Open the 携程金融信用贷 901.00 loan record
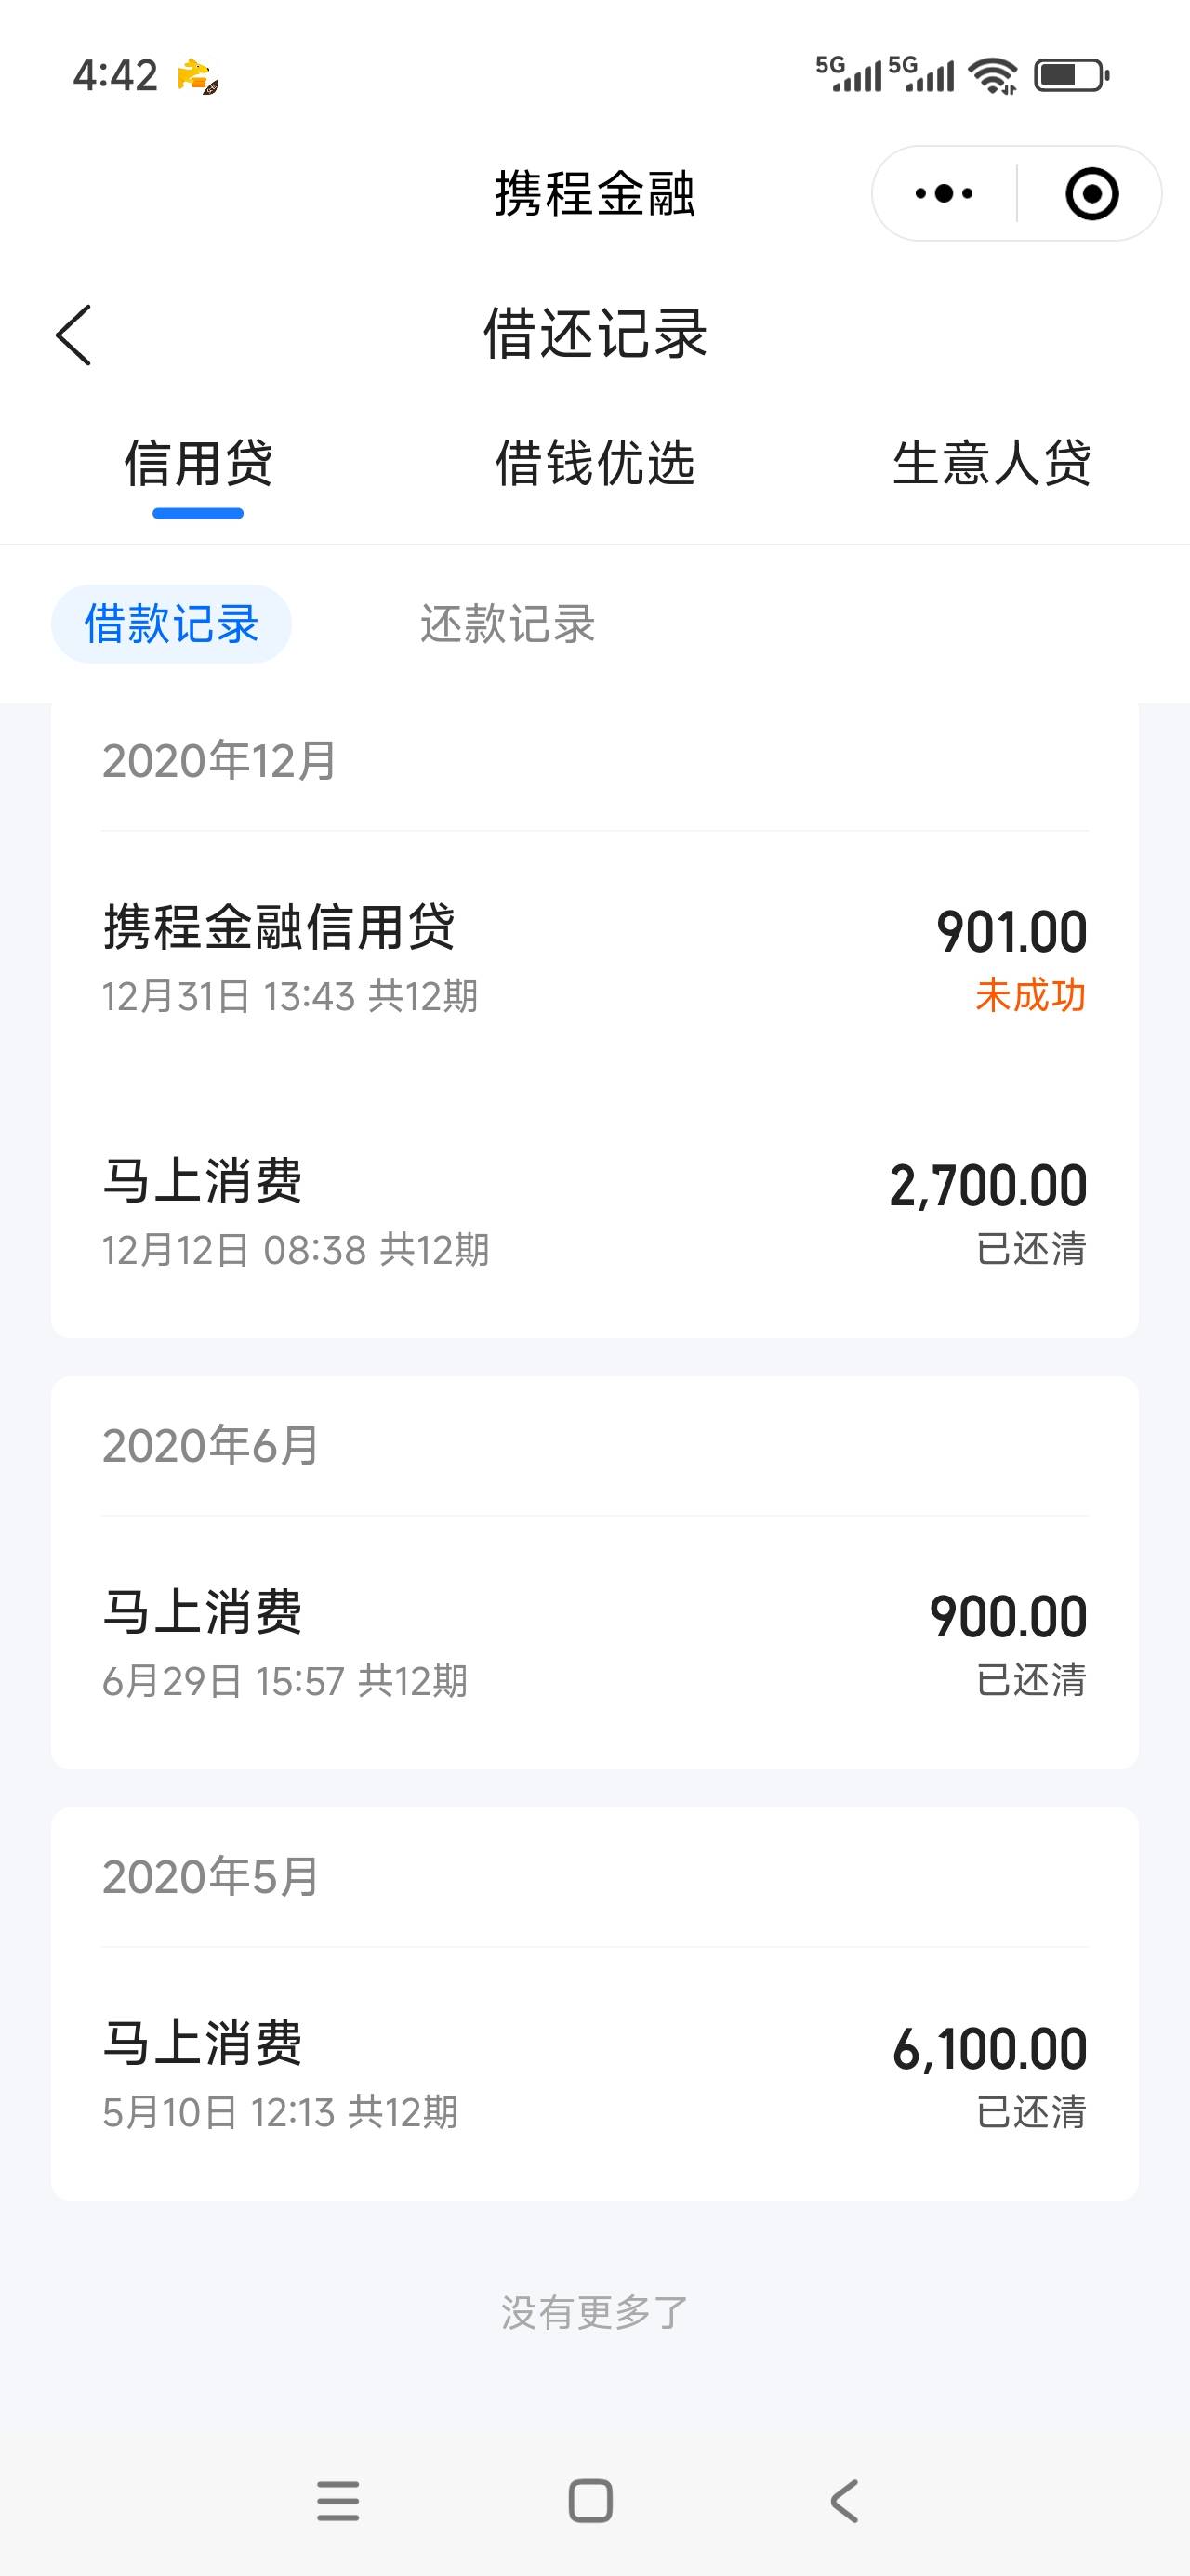Viewport: 1190px width, 2576px height. (x=594, y=957)
